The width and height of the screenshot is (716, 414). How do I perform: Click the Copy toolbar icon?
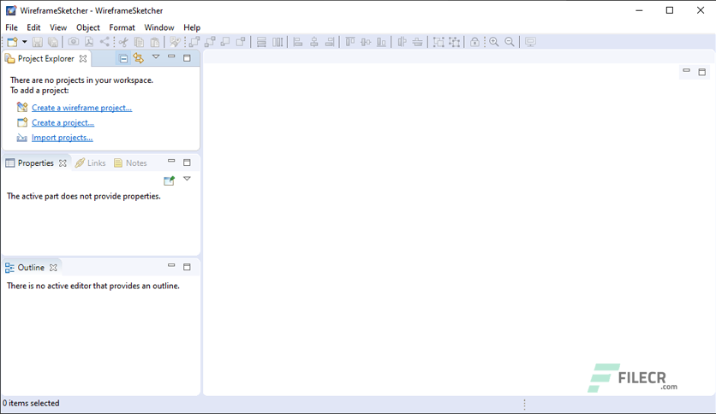pos(140,42)
